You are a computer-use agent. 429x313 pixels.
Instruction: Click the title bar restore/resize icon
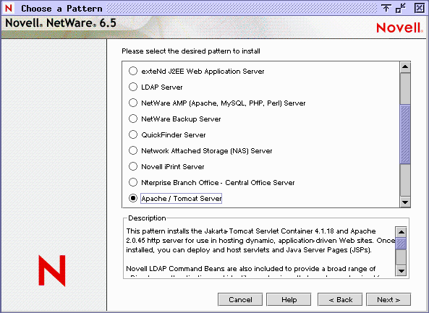(401, 8)
